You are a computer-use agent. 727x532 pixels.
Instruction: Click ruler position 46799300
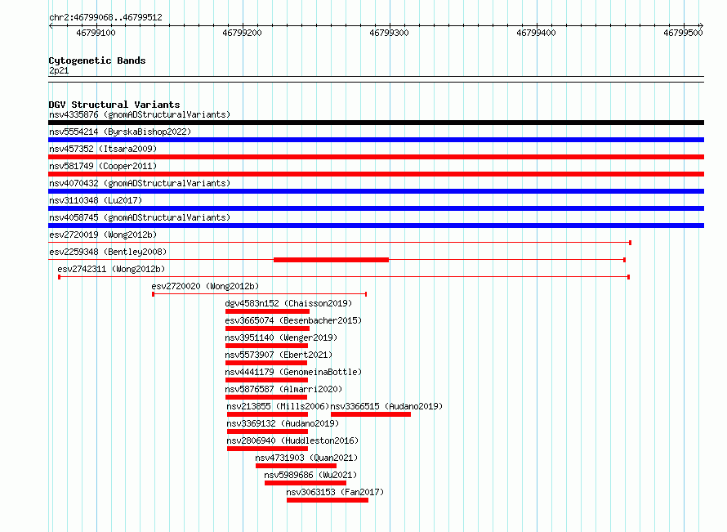389,33
